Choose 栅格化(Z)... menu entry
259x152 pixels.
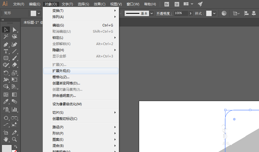pyautogui.click(x=81, y=77)
